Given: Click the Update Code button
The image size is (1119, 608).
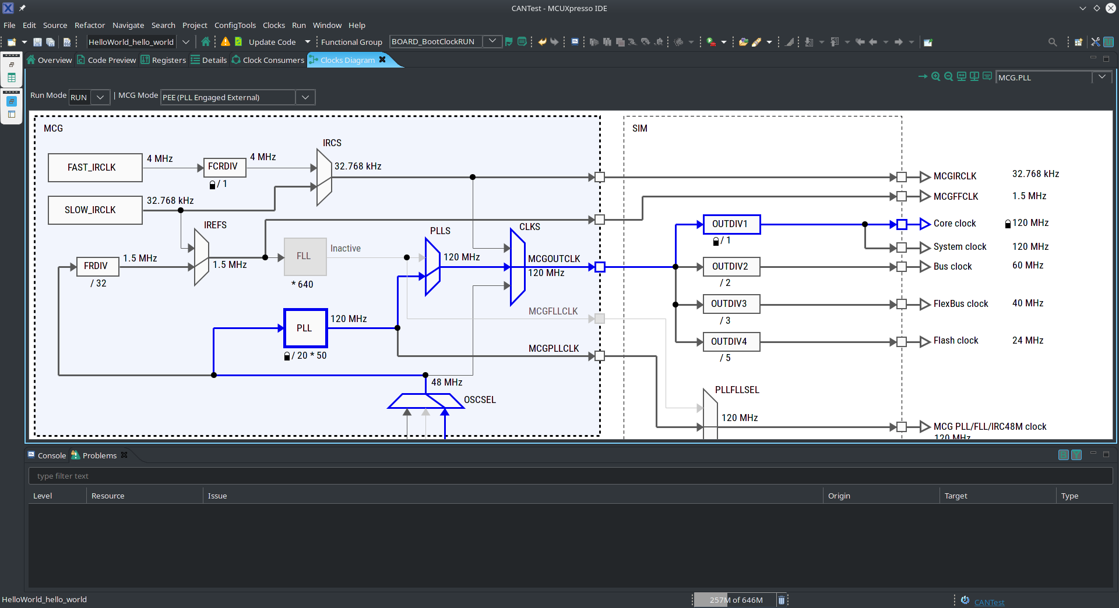Looking at the screenshot, I should pyautogui.click(x=272, y=41).
